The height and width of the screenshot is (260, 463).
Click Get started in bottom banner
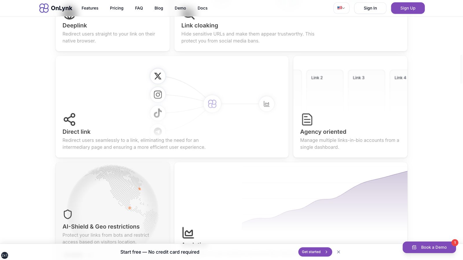pos(315,252)
